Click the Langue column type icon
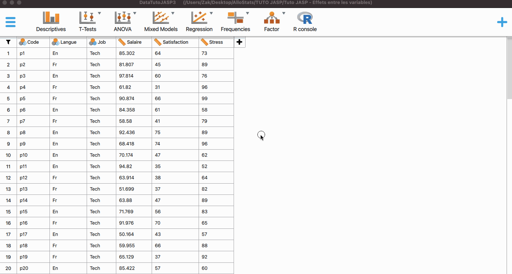 point(55,42)
